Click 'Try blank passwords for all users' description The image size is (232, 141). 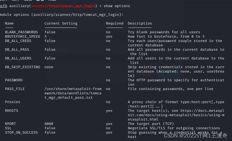tap(164, 32)
